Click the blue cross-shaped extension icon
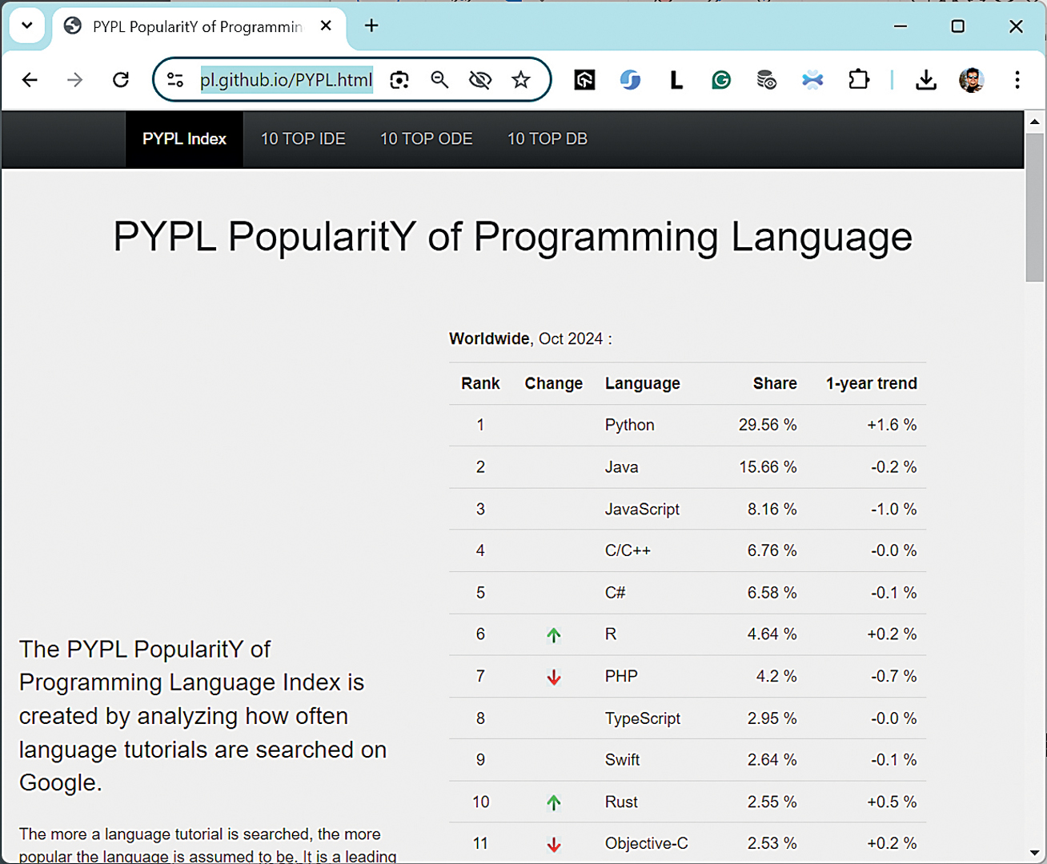The height and width of the screenshot is (864, 1047). tap(812, 80)
